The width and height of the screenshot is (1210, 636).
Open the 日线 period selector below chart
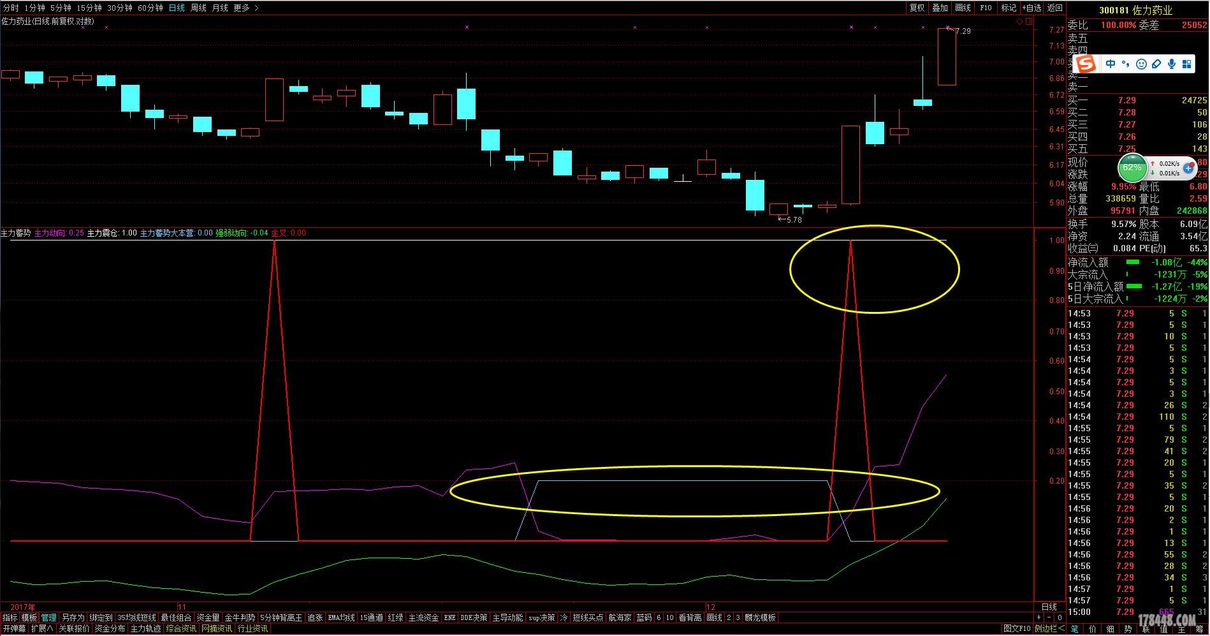pos(1049,607)
